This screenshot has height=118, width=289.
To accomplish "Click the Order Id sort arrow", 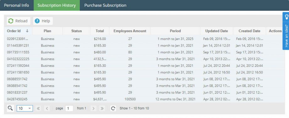I will [x=27, y=31].
